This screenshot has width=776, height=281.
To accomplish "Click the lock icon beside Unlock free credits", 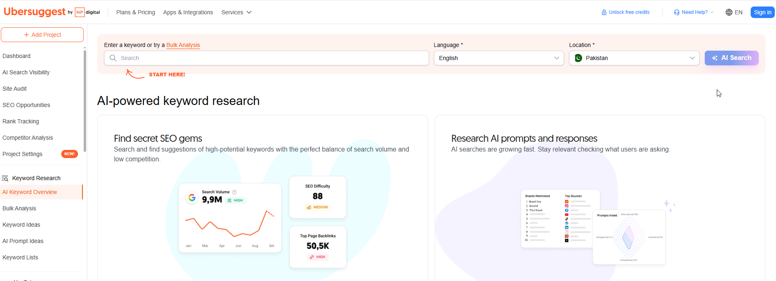I will [604, 12].
